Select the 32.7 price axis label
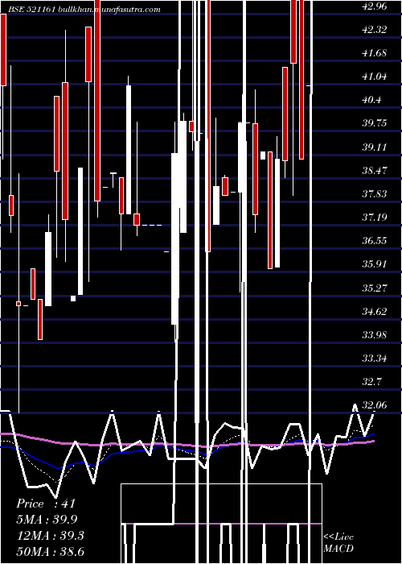Image resolution: width=402 pixels, height=564 pixels. click(371, 382)
